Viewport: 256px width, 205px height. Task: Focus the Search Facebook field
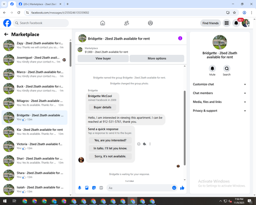[41, 23]
